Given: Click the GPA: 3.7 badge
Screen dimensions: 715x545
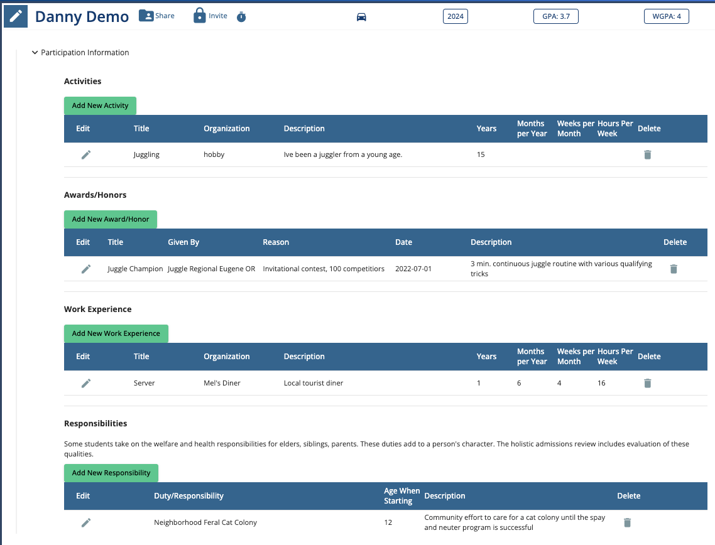Looking at the screenshot, I should click(555, 16).
